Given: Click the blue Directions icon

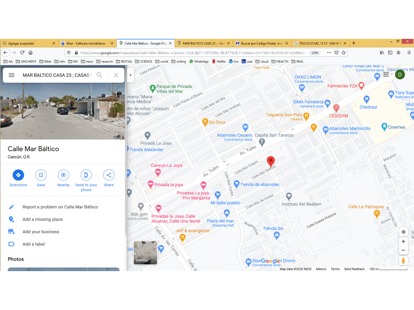Looking at the screenshot, I should click(x=18, y=175).
